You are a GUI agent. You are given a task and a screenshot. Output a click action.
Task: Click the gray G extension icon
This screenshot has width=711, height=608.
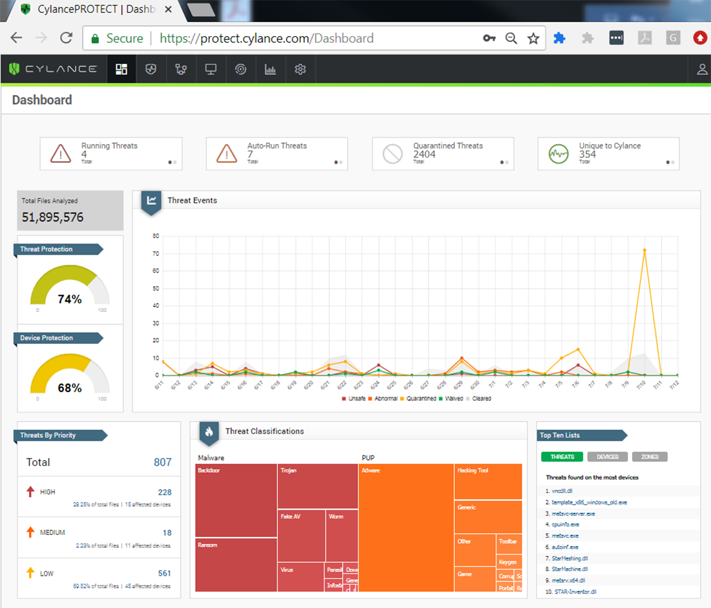coord(674,37)
